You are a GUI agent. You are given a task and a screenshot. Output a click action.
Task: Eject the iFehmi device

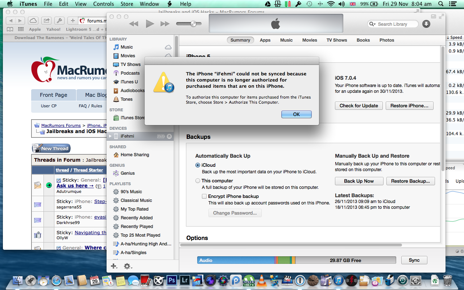point(169,136)
